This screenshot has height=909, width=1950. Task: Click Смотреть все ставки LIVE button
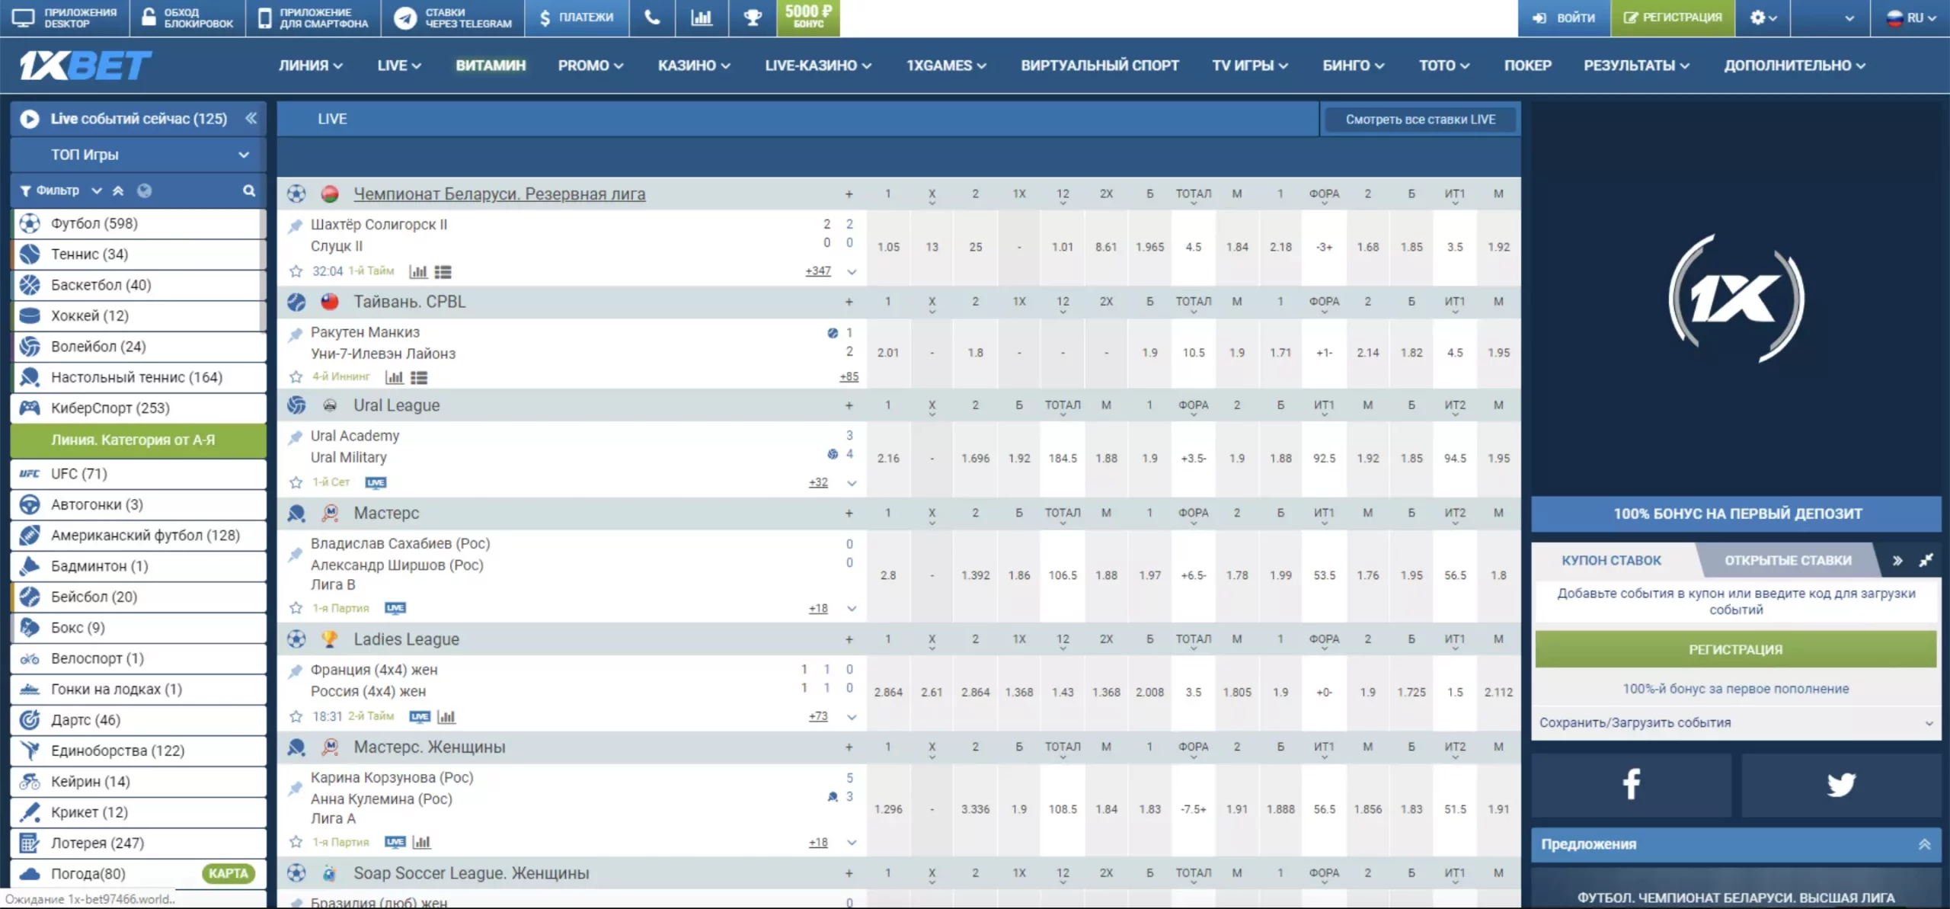click(x=1420, y=119)
